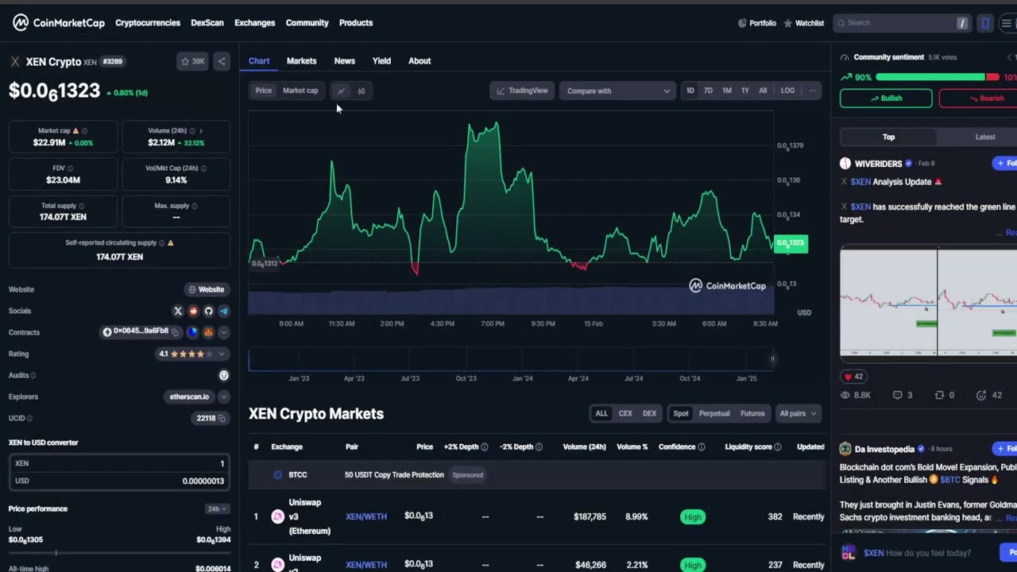Open the Cryptocurrencies nav menu
This screenshot has height=572, width=1017.
click(148, 23)
